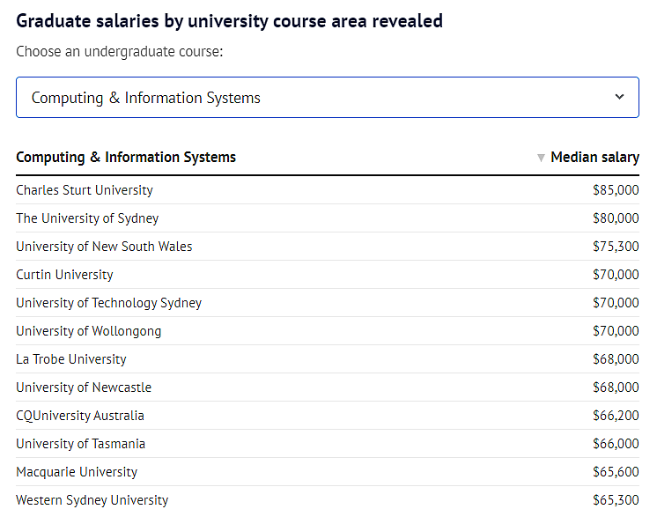Select University of New South Wales row
The height and width of the screenshot is (524, 657).
(328, 247)
